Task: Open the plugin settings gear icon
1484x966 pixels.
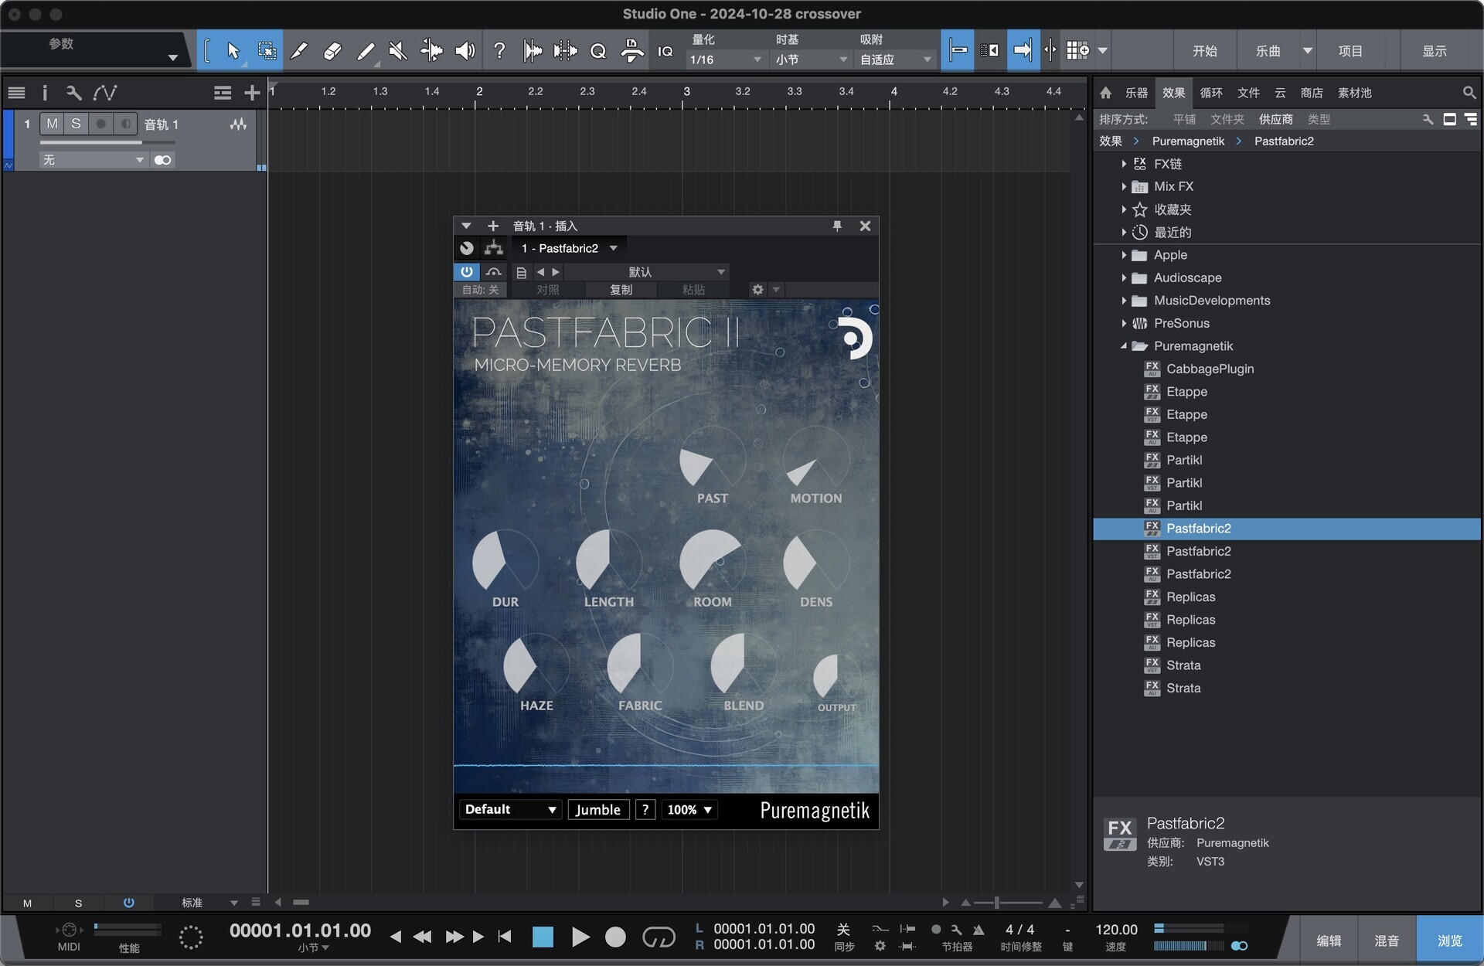Action: click(x=757, y=290)
